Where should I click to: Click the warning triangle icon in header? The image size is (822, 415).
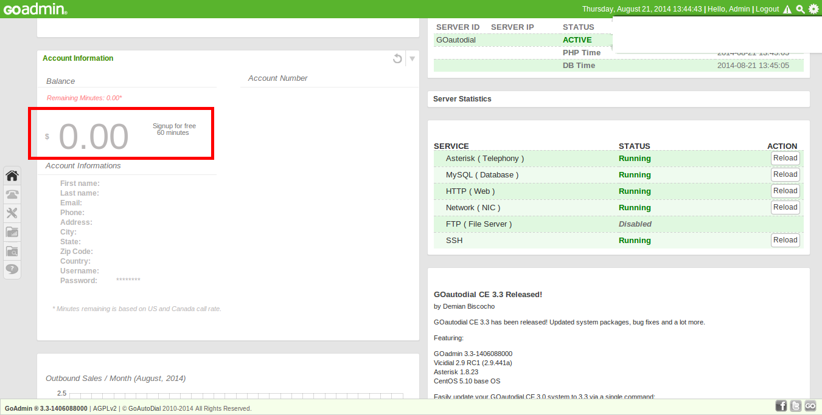(787, 9)
